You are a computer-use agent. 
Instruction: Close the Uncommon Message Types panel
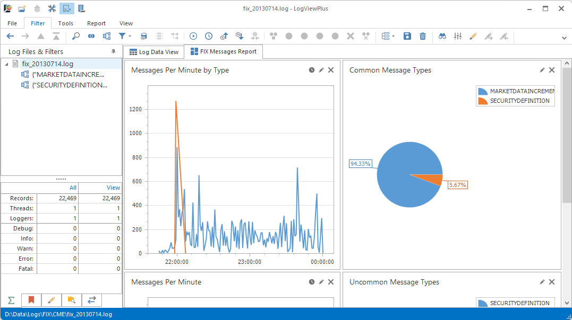(552, 282)
